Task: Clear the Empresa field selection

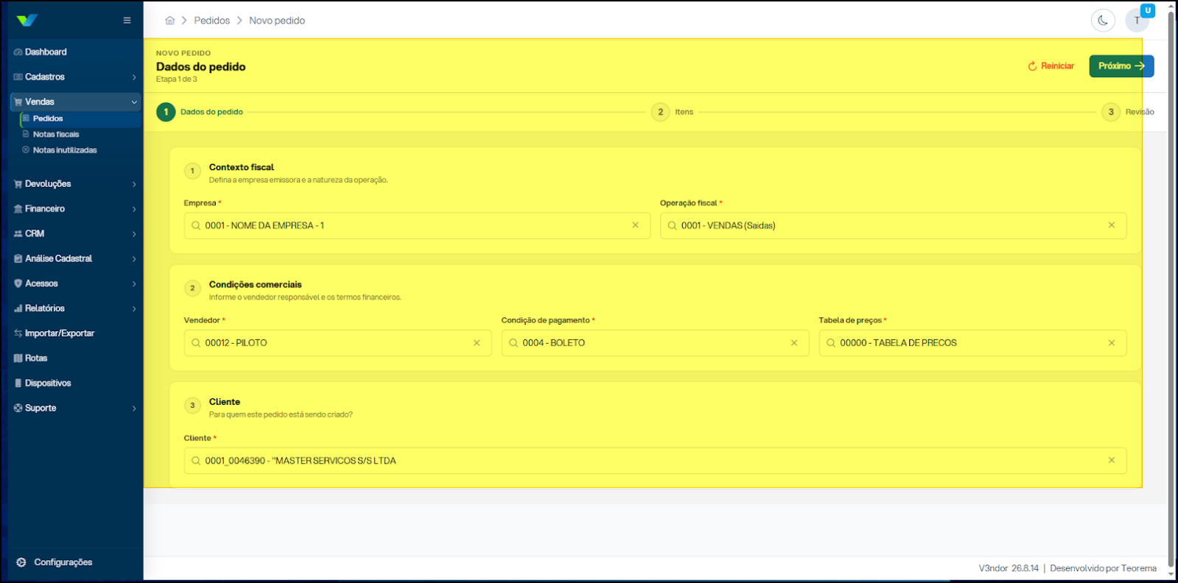Action: point(635,225)
